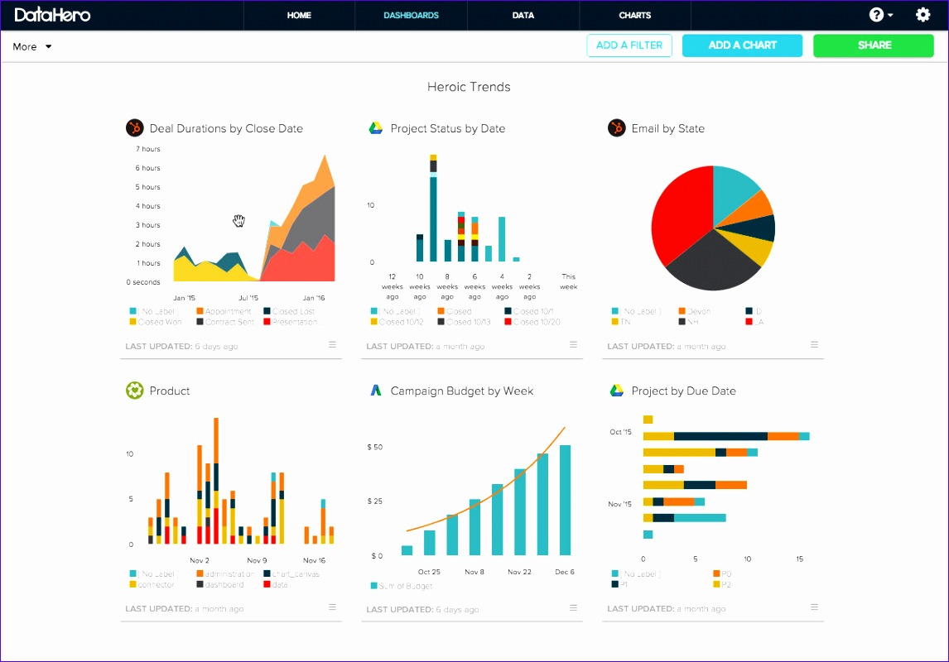Click the Deal Durations area chart

pyautogui.click(x=254, y=218)
